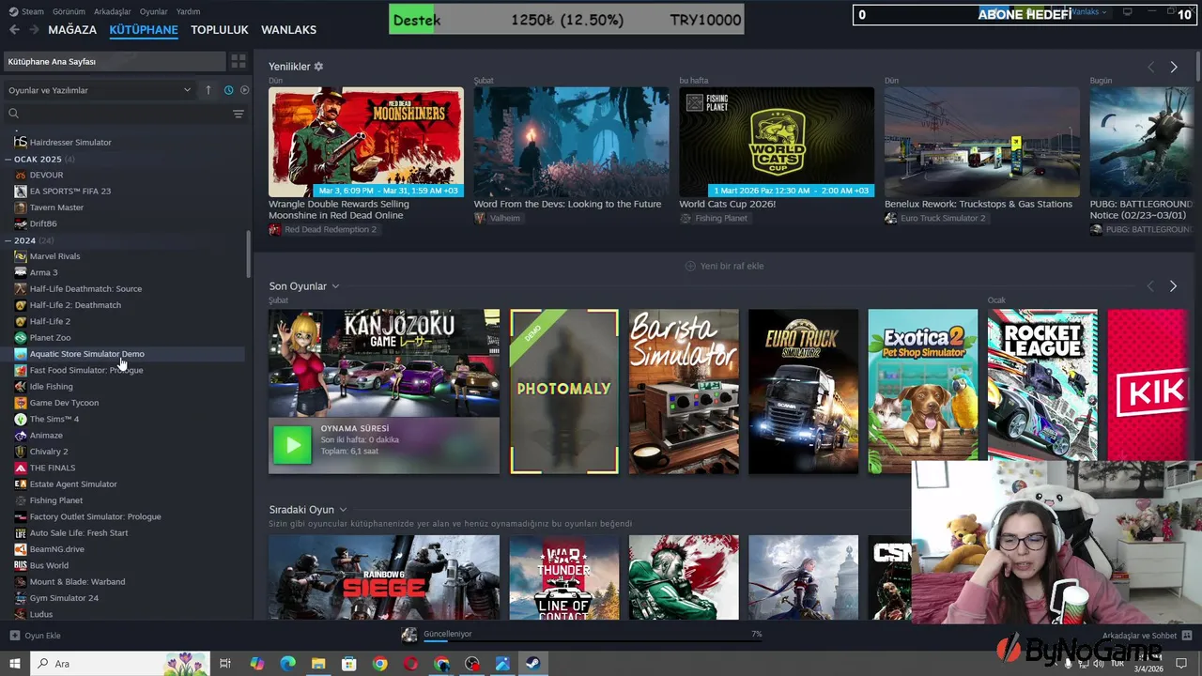
Task: Open Oyunlar ve Yazılımlar dropdown
Action: [x=100, y=90]
